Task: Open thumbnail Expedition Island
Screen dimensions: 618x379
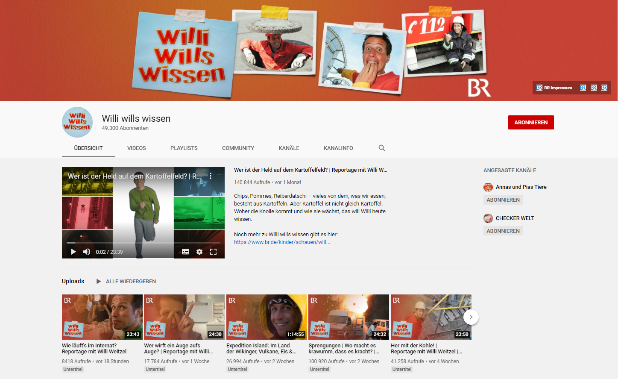Action: coord(267,317)
